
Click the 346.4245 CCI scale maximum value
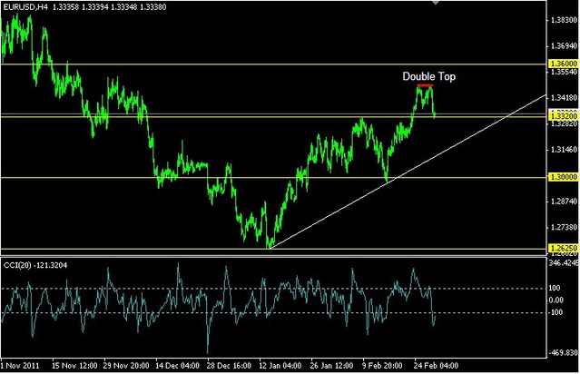point(562,262)
